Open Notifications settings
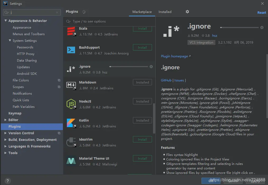This screenshot has height=185, width=268. click(22, 94)
